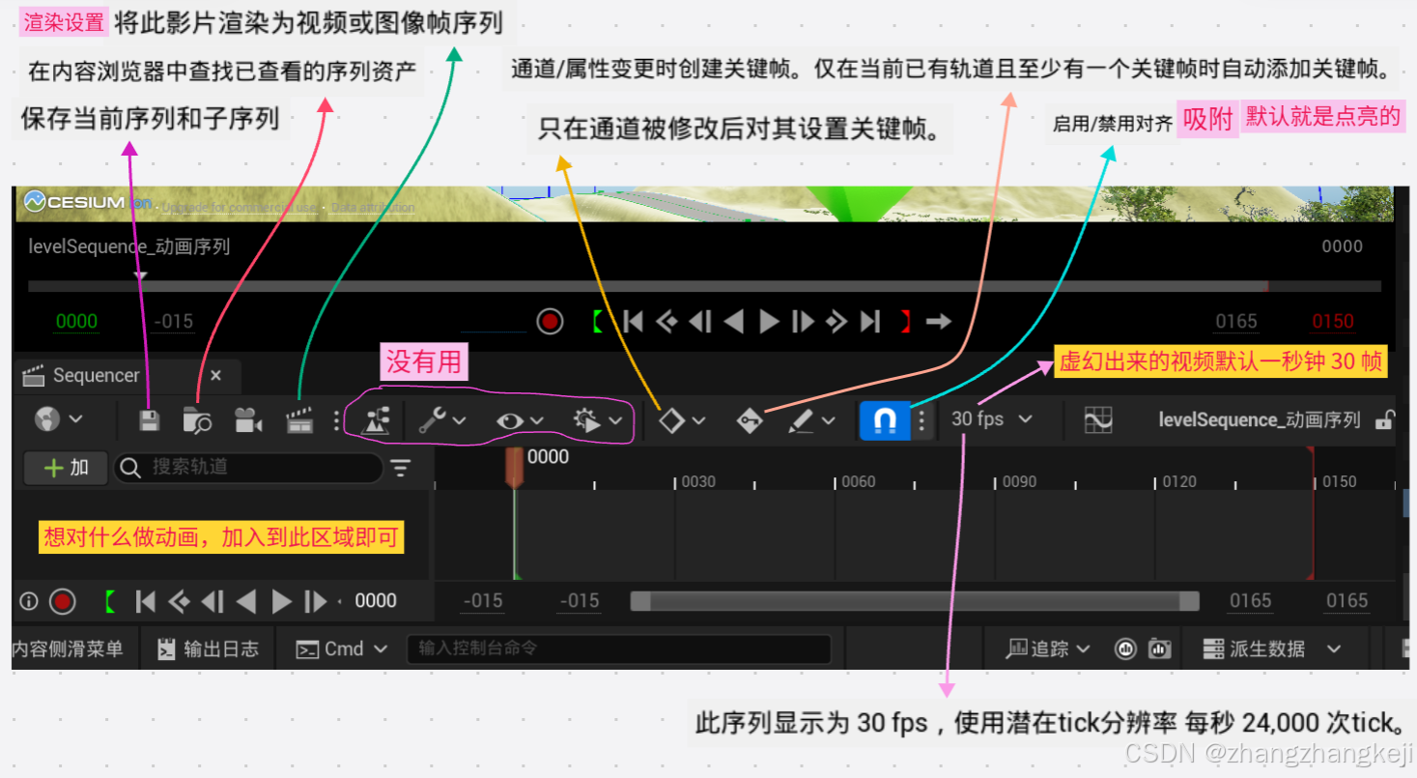Click the keyframe key icon in toolbar
The height and width of the screenshot is (778, 1417).
point(750,419)
